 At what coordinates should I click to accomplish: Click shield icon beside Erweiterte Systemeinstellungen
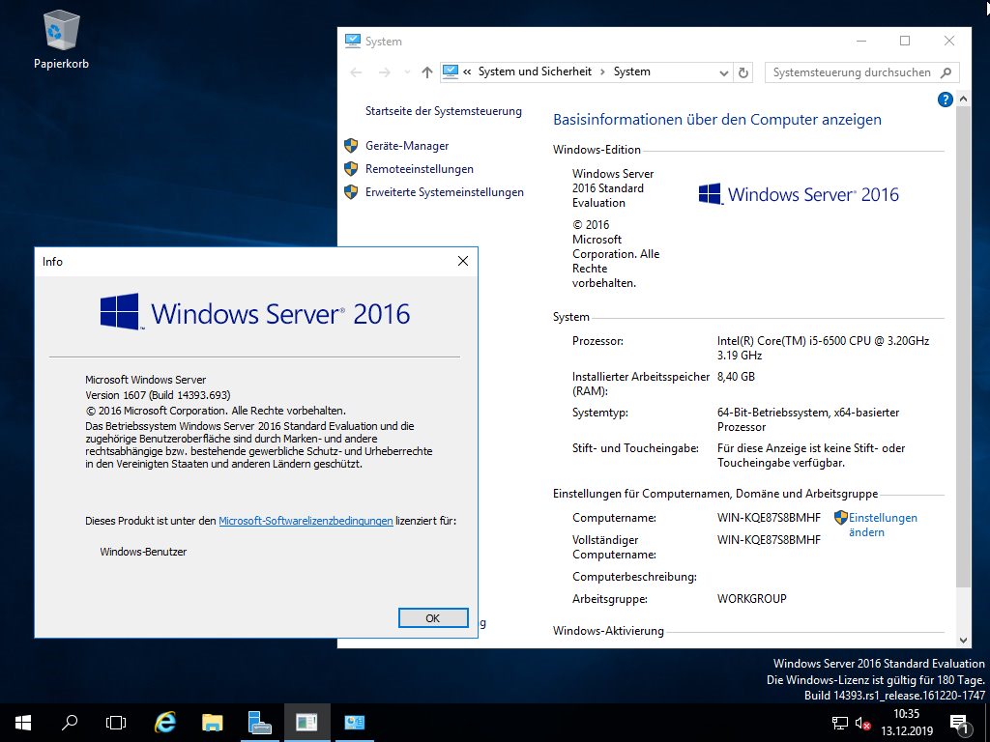pos(351,192)
